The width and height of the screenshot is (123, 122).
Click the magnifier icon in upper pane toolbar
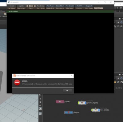click(x=115, y=26)
